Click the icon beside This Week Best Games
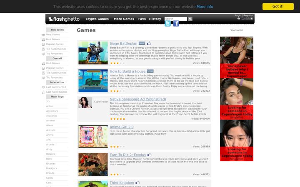 (x=43, y=39)
